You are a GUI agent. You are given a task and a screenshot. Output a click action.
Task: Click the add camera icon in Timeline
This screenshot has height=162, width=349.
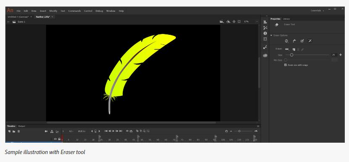point(46,131)
